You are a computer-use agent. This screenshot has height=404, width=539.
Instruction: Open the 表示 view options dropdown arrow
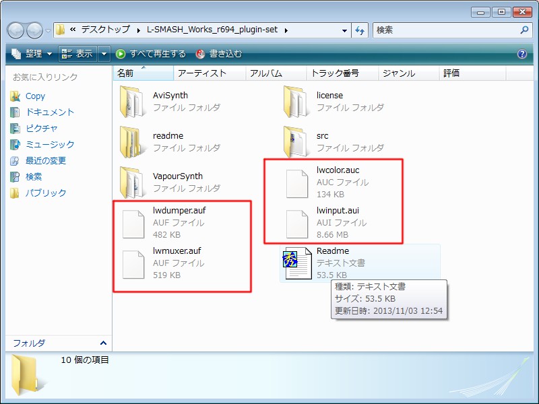(x=104, y=54)
